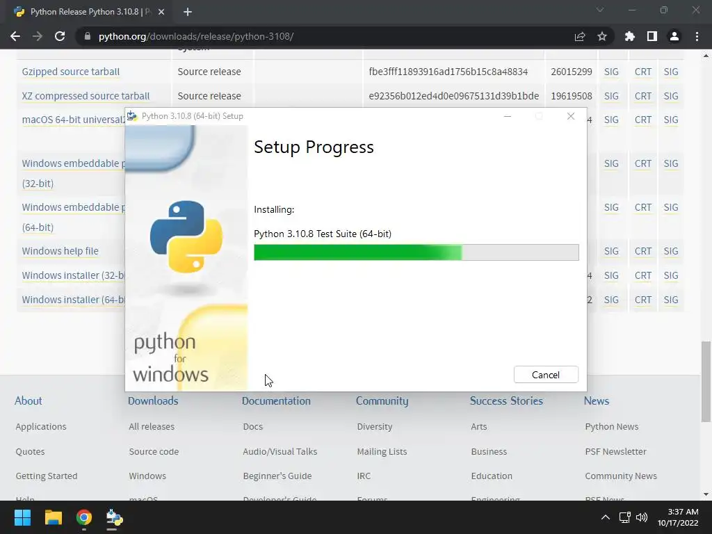
Task: Open Windows help file link
Action: coord(60,250)
